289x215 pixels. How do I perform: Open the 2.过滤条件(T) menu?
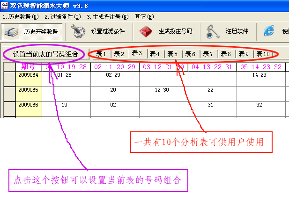pyautogui.click(x=63, y=17)
